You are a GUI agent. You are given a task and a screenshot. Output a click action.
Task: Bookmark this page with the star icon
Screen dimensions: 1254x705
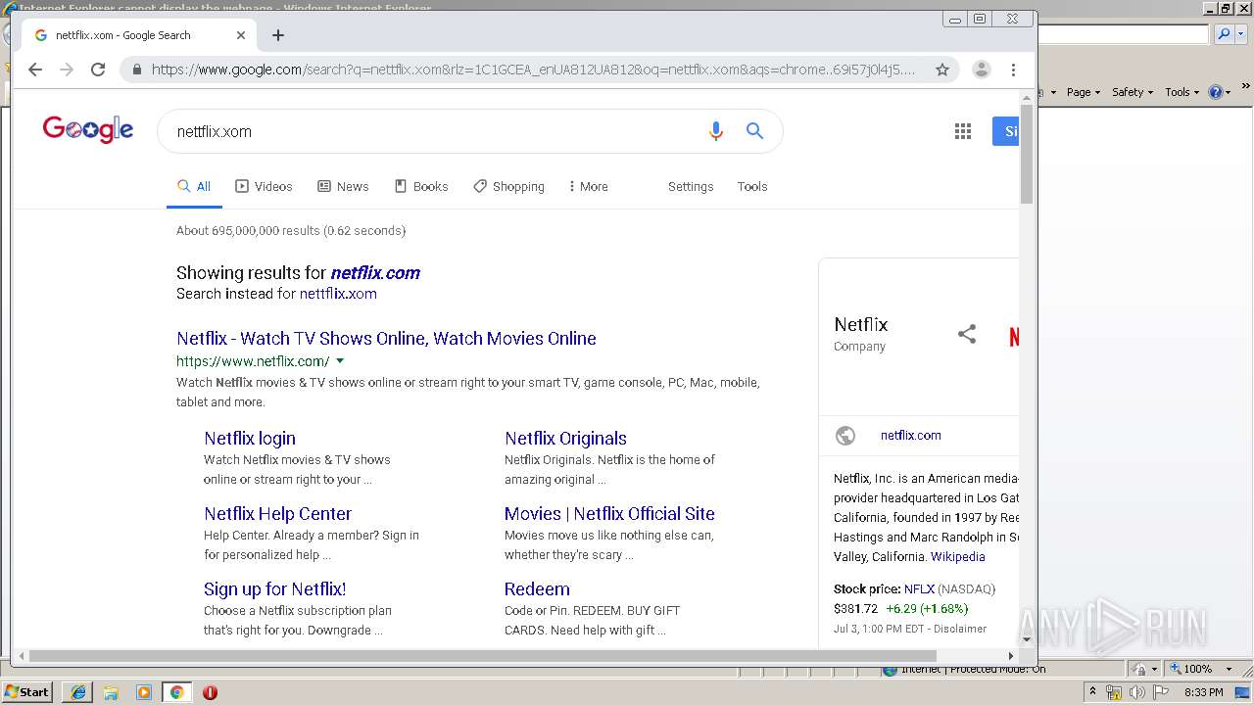tap(942, 70)
